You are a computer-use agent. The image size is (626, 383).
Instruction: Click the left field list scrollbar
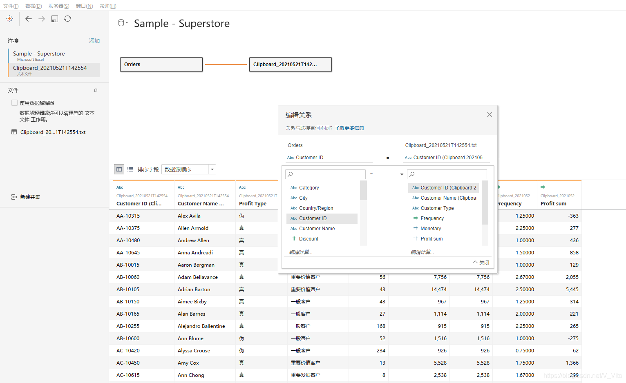click(x=363, y=190)
